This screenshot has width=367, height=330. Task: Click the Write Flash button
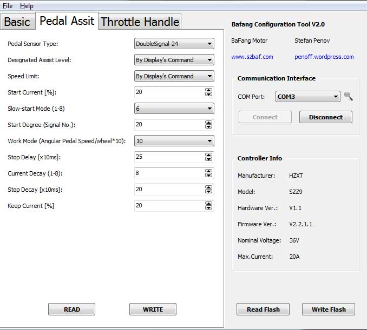(x=328, y=309)
